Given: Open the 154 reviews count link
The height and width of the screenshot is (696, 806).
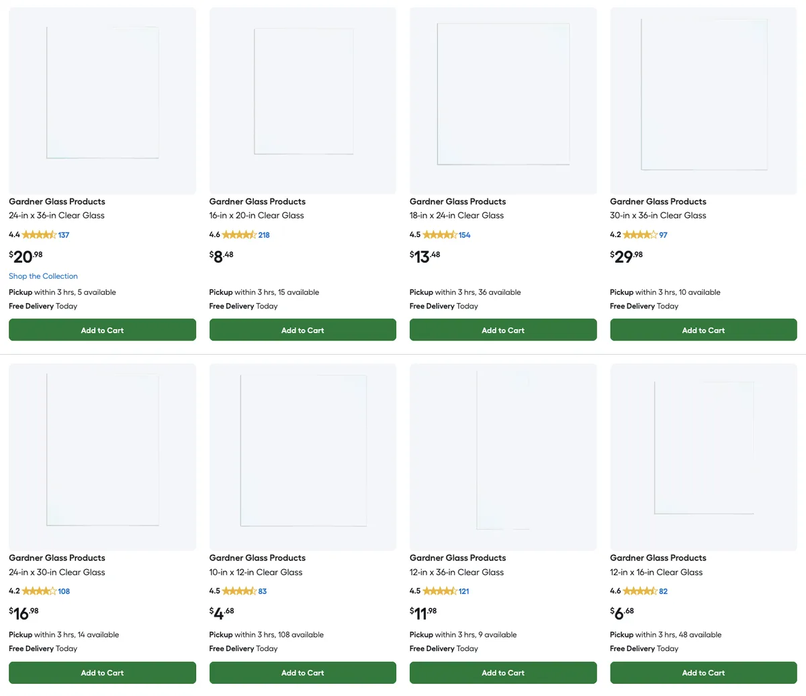Looking at the screenshot, I should (465, 235).
